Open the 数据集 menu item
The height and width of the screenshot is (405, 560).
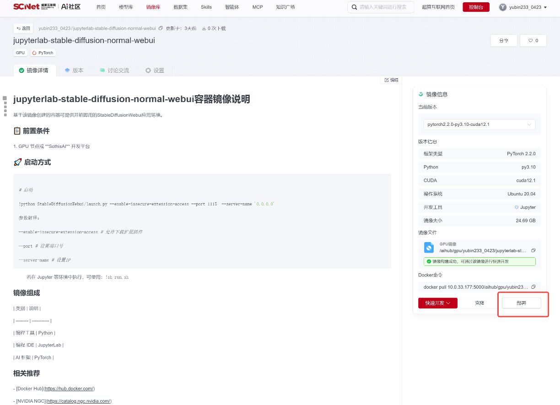click(x=181, y=7)
